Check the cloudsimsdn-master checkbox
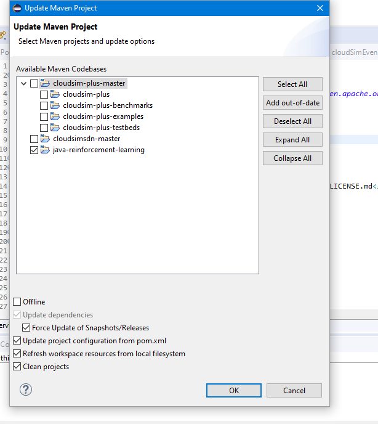Viewport: 378px width, 424px height. click(34, 139)
